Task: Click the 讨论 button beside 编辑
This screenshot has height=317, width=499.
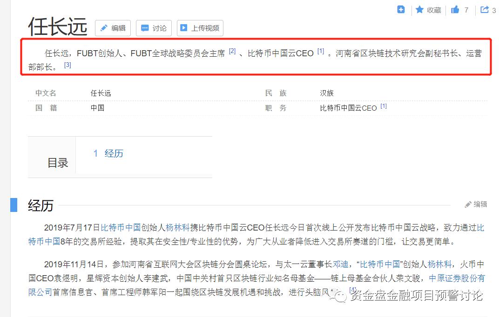Action: (x=154, y=28)
